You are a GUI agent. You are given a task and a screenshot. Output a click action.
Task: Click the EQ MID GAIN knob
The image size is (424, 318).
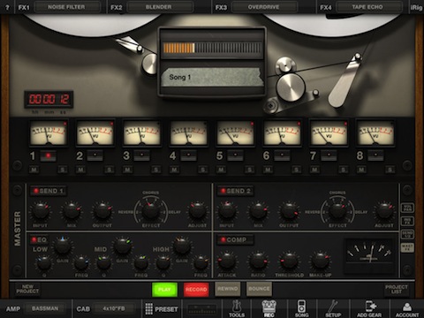click(x=122, y=246)
